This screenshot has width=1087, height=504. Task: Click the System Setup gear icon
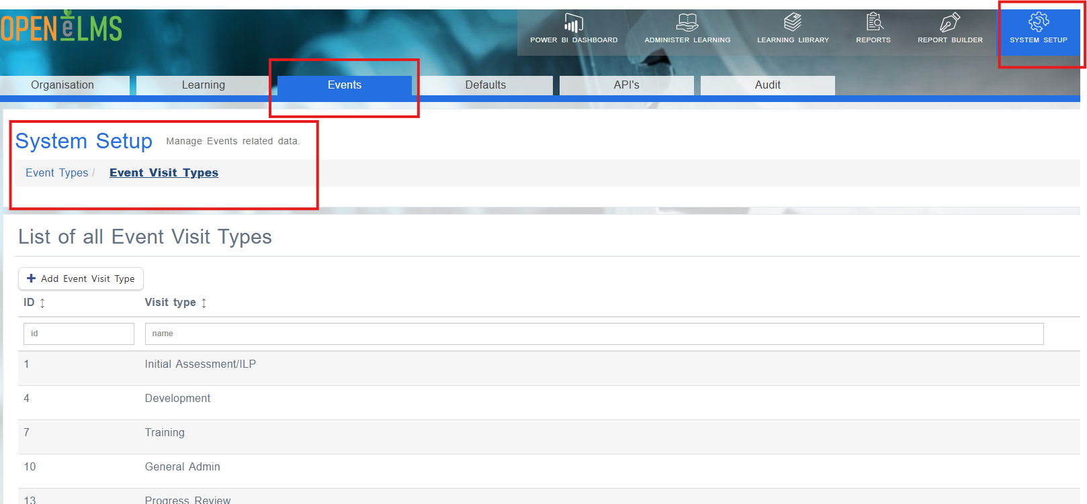pos(1039,22)
